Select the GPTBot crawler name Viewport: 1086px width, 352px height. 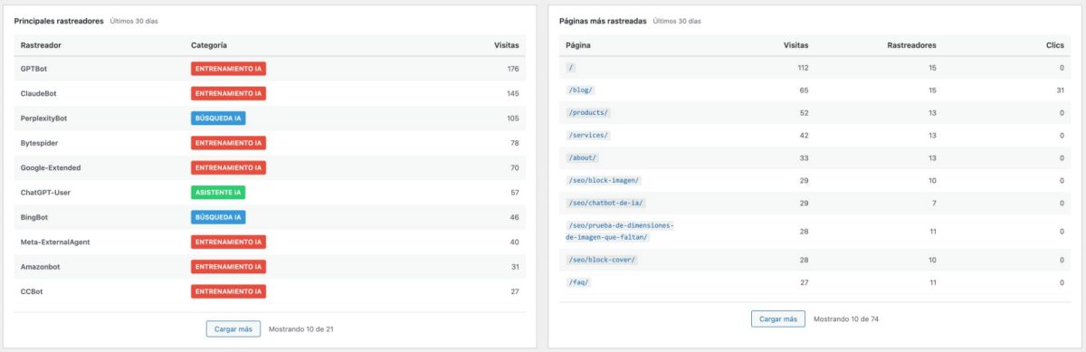coord(34,69)
